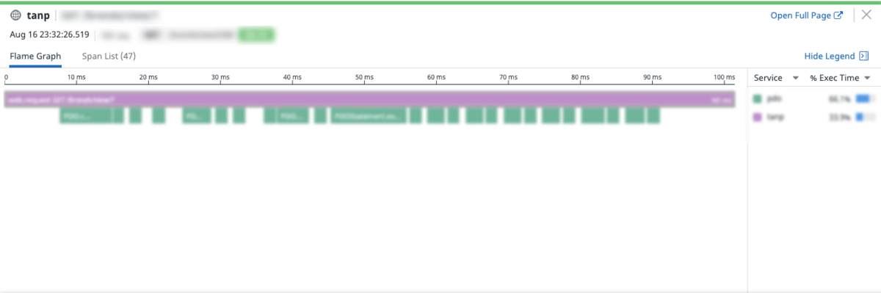Click the Aug 16 23:32:26.519 timestamp

click(49, 34)
